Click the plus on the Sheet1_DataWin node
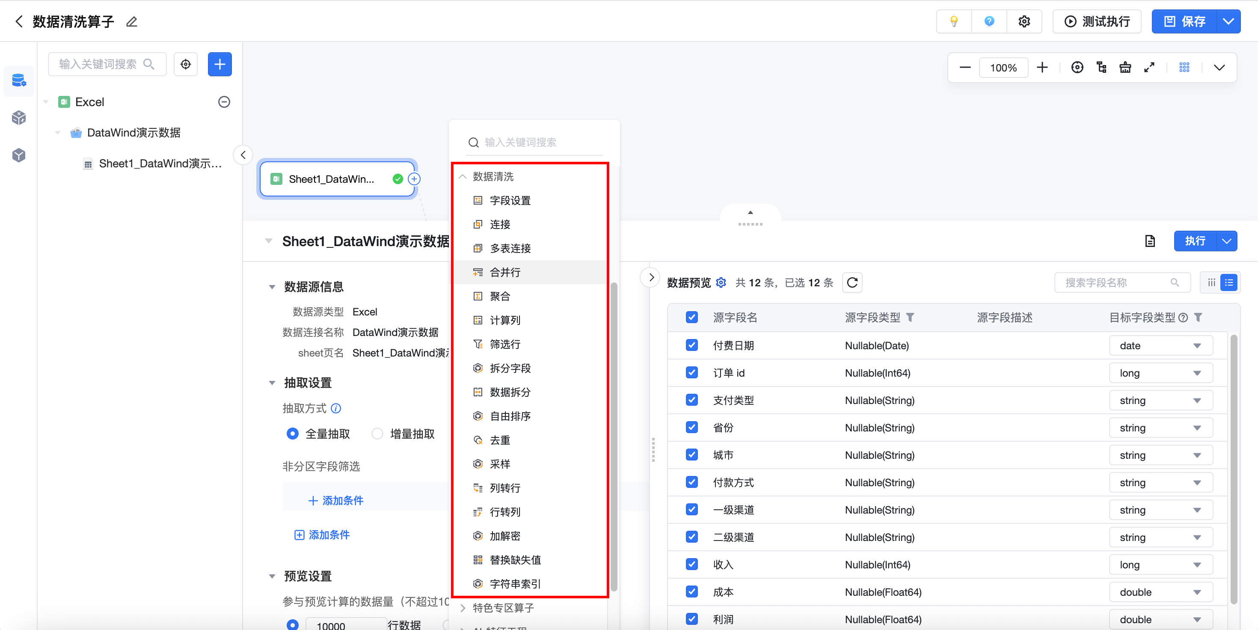The height and width of the screenshot is (630, 1258). point(414,179)
